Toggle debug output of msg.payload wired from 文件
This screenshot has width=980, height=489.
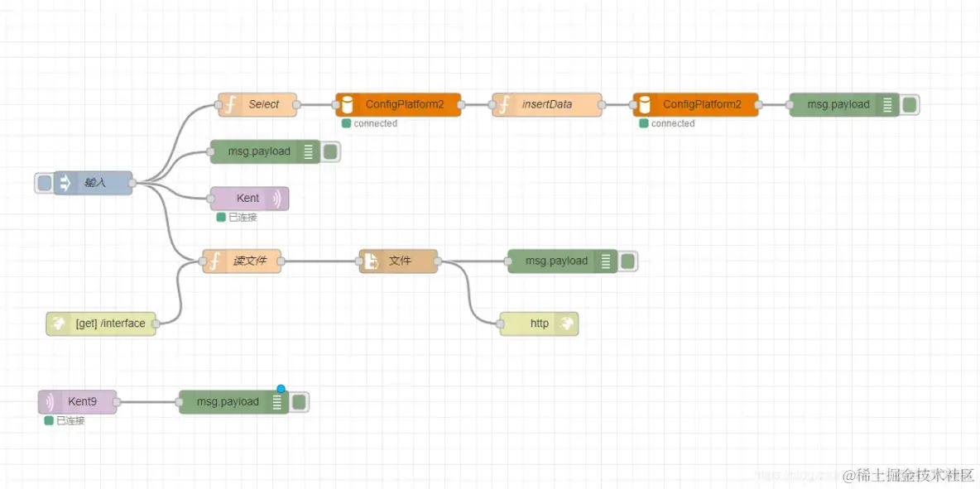pyautogui.click(x=627, y=261)
